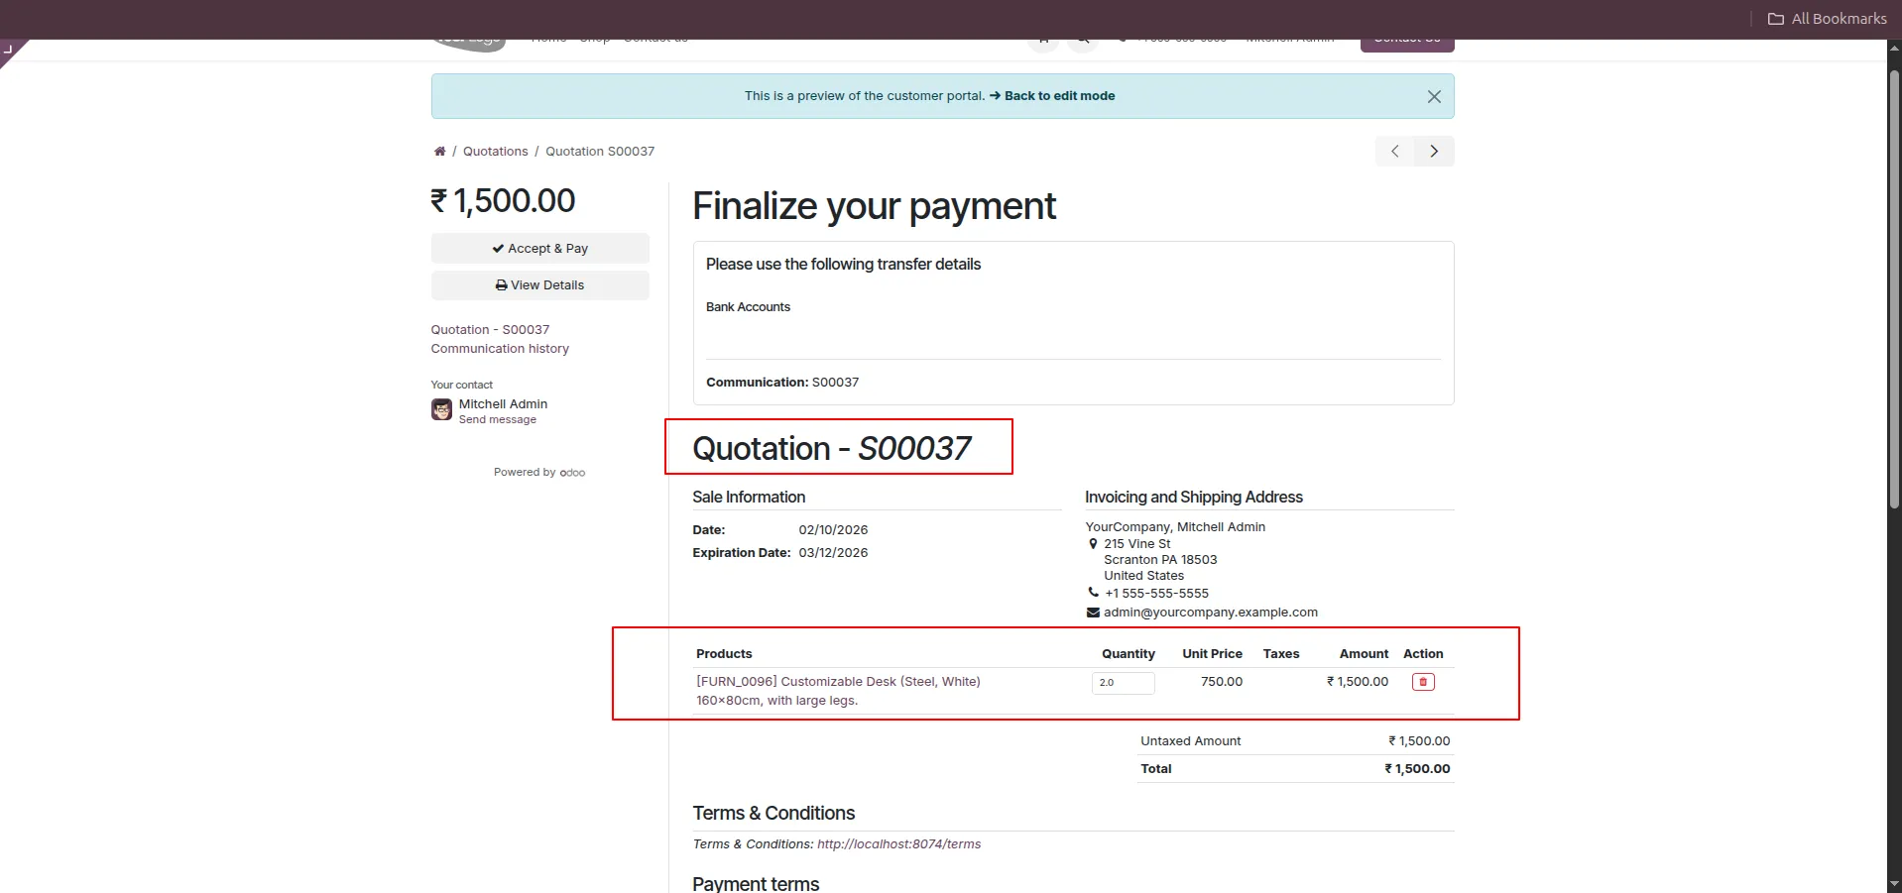
Task: Go to next quotation with right chevron
Action: click(1434, 152)
